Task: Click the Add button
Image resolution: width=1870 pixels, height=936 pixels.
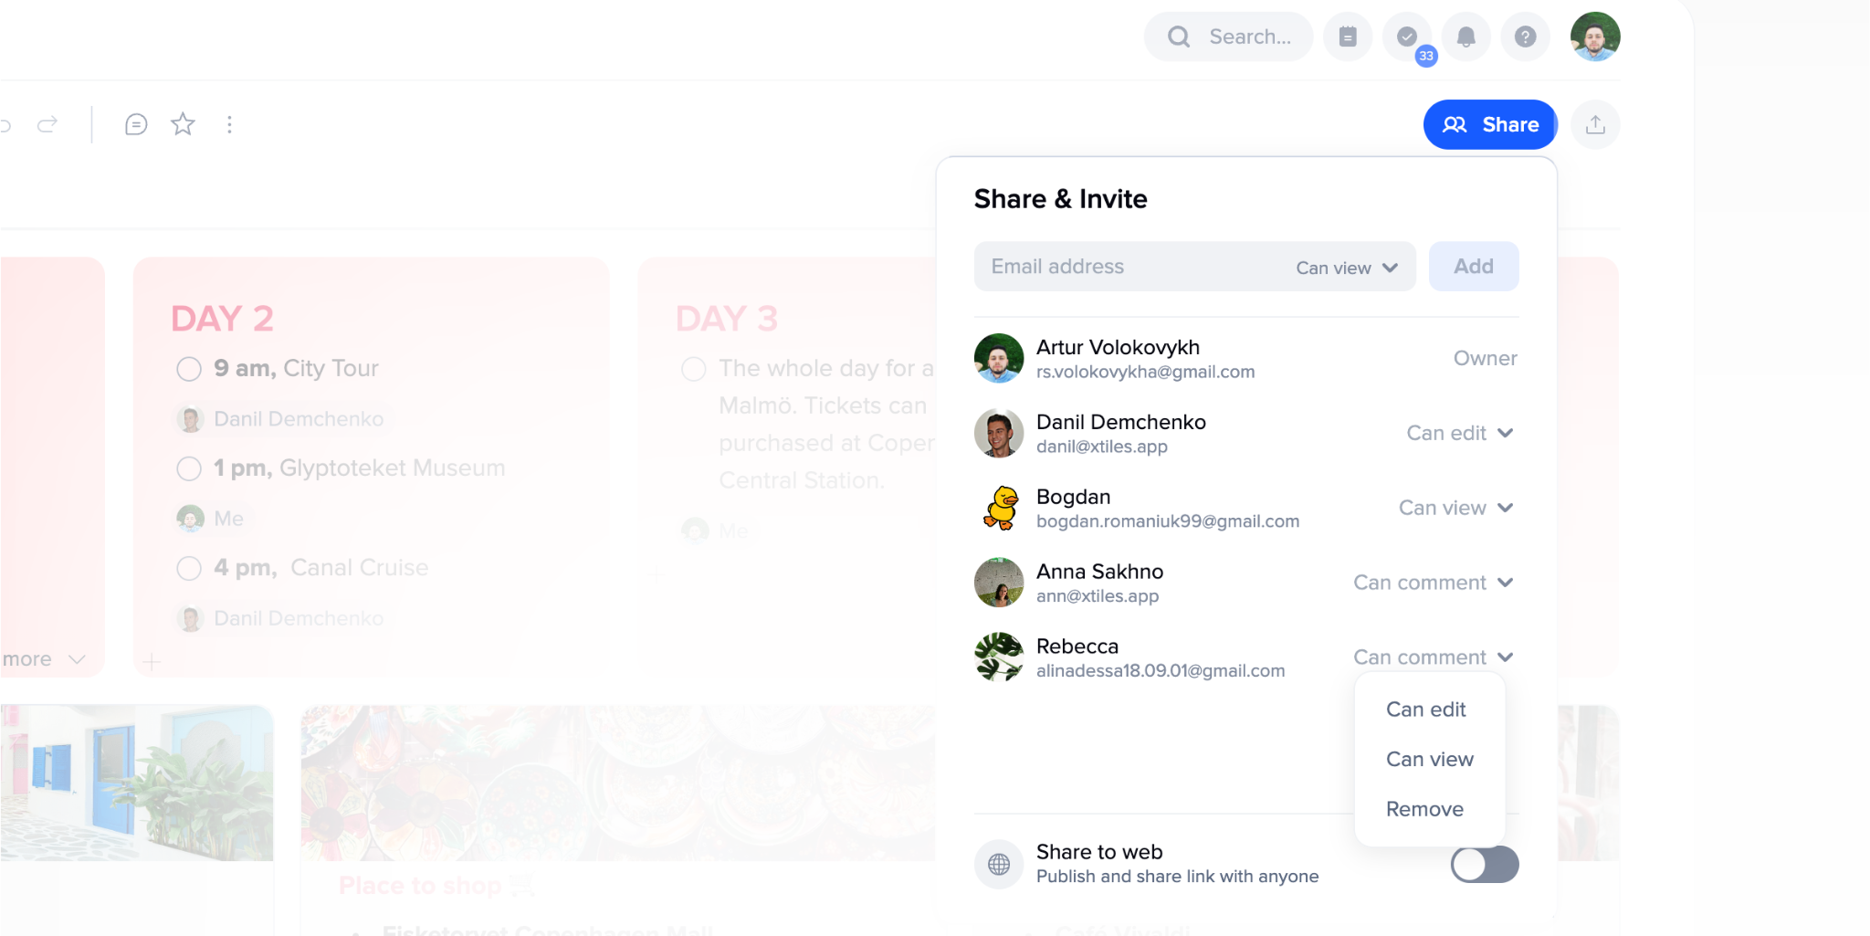Action: tap(1474, 267)
